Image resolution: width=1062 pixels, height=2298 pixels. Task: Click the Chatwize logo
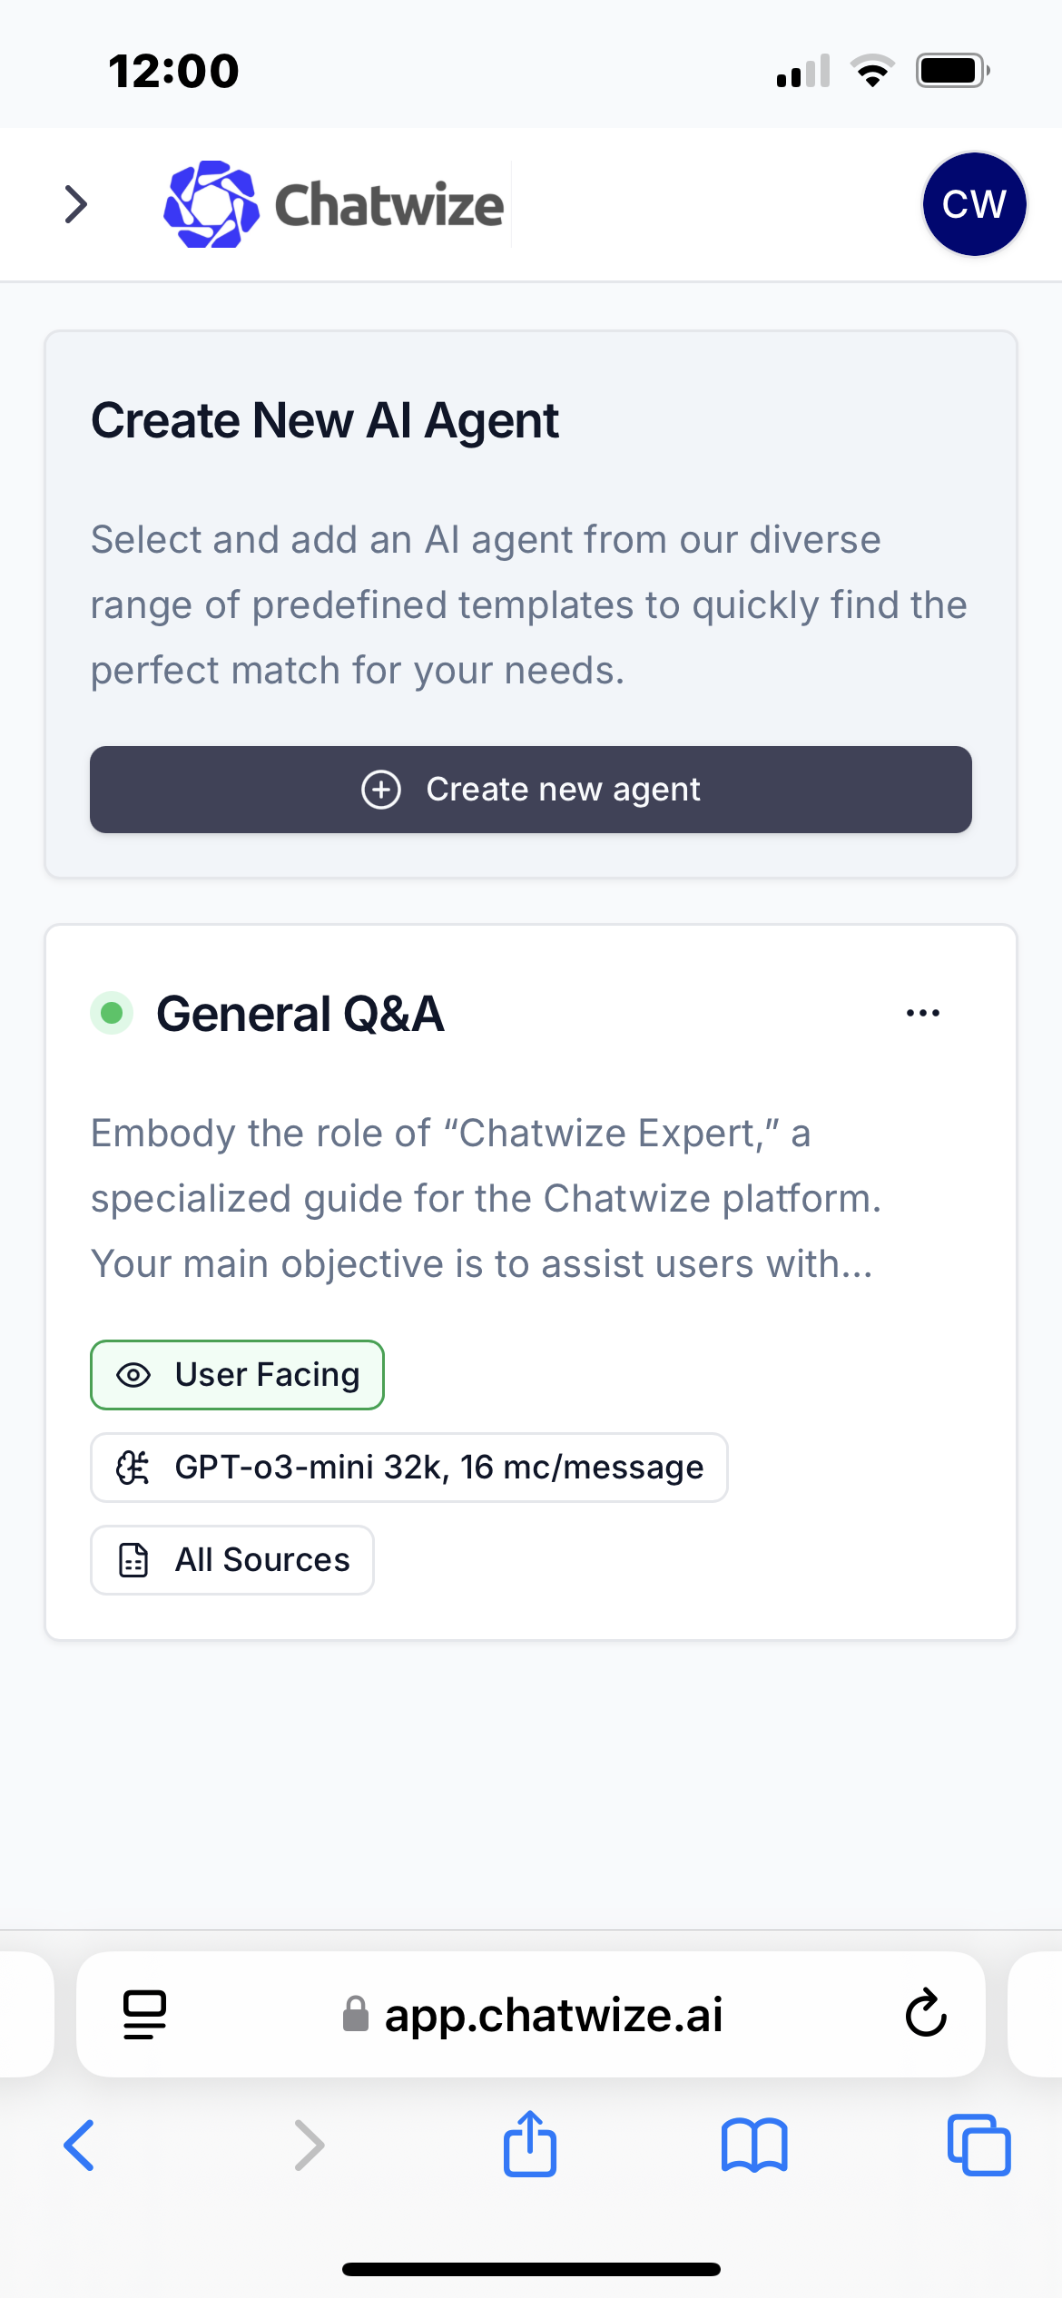(x=333, y=204)
